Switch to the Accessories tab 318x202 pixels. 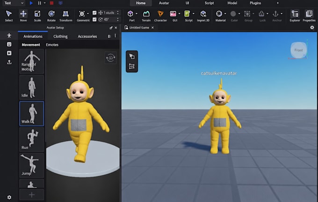point(87,37)
